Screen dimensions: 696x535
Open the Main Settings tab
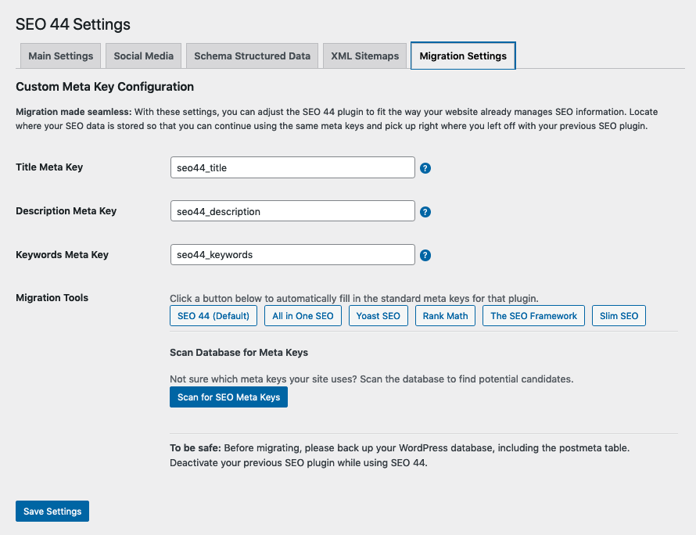point(60,56)
